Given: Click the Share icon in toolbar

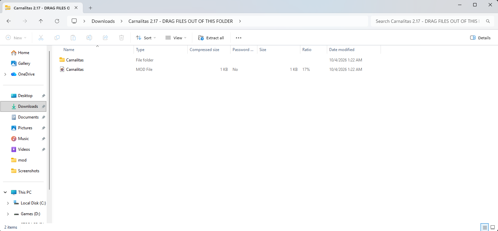Looking at the screenshot, I should (x=105, y=38).
